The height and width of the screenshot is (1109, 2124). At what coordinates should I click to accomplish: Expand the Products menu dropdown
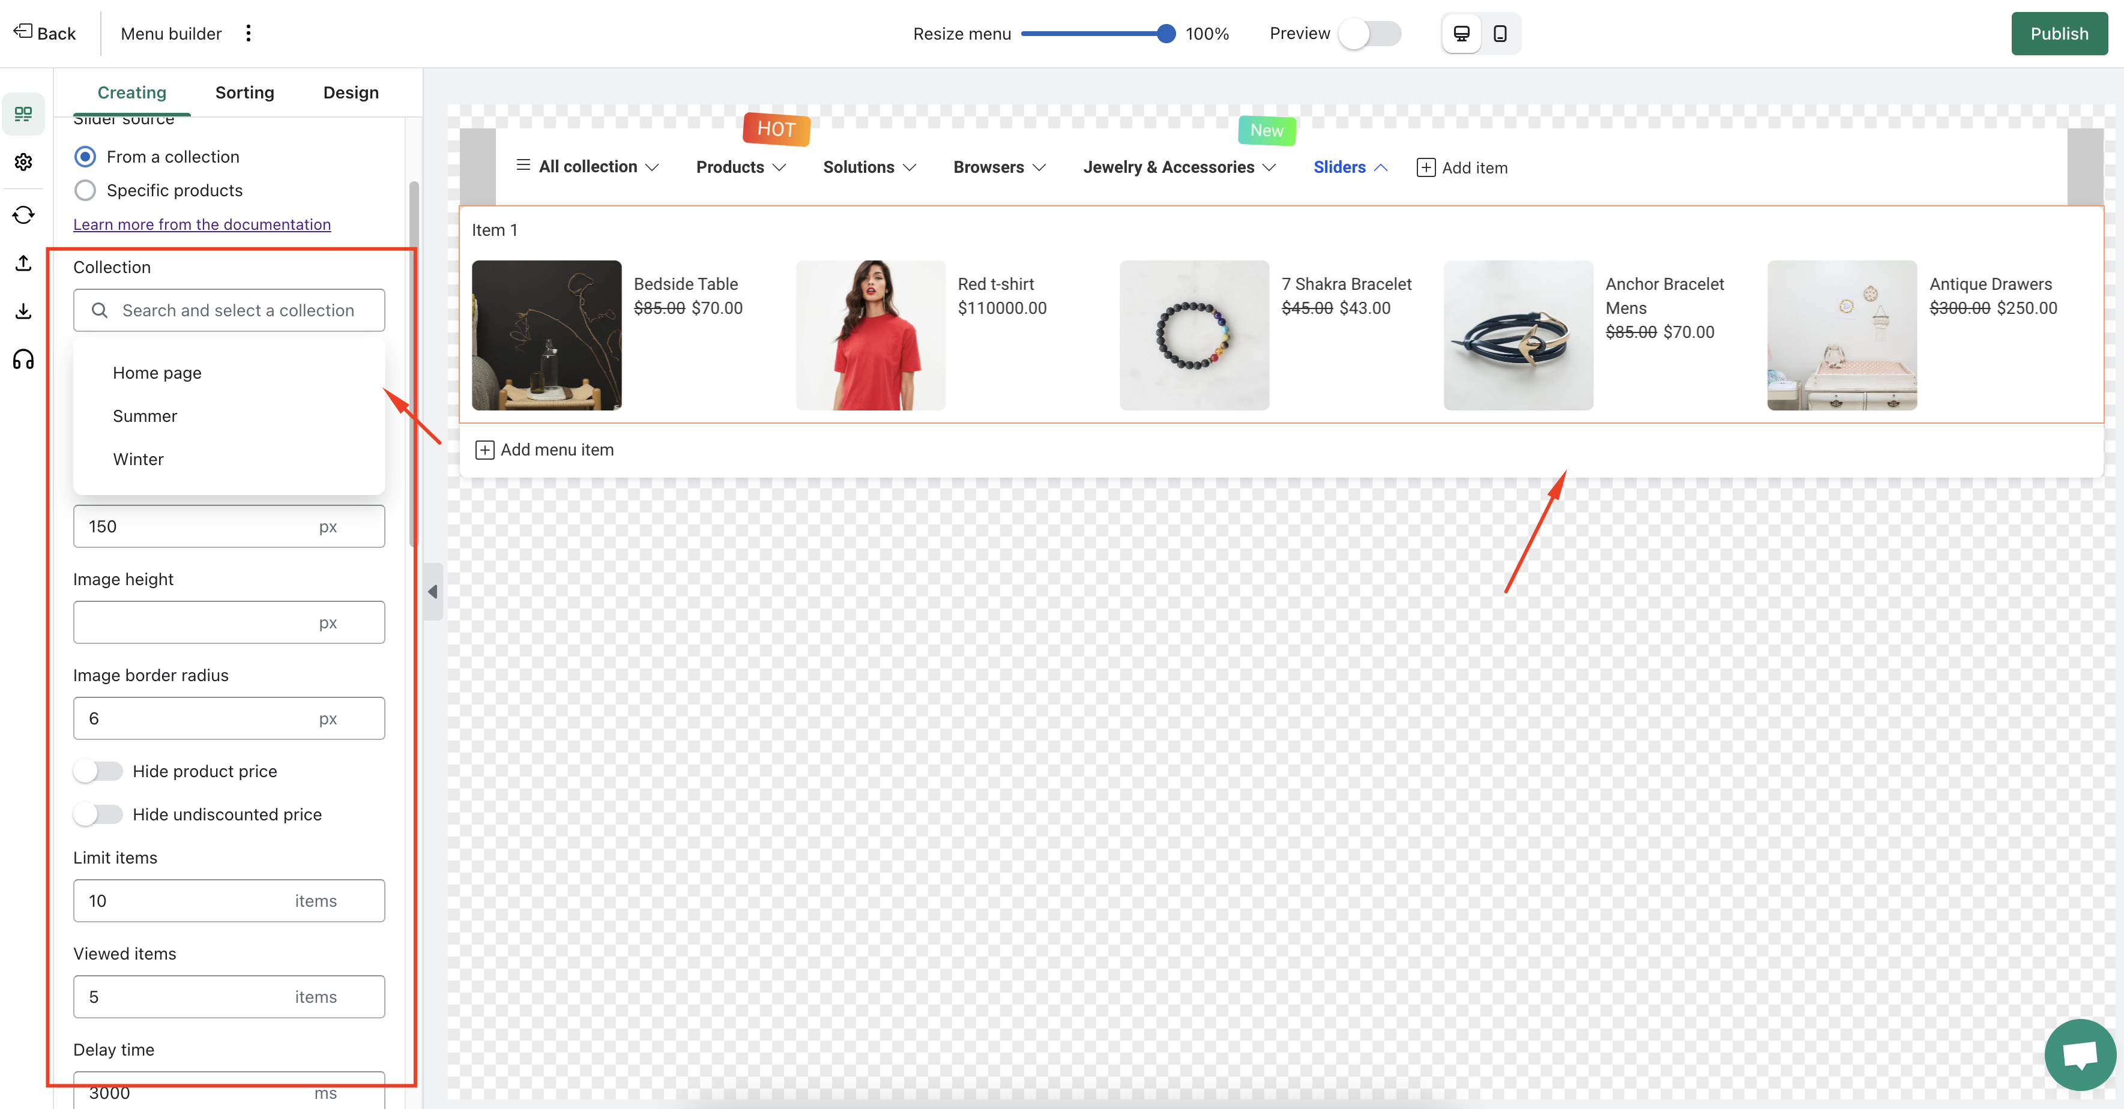[x=740, y=167]
